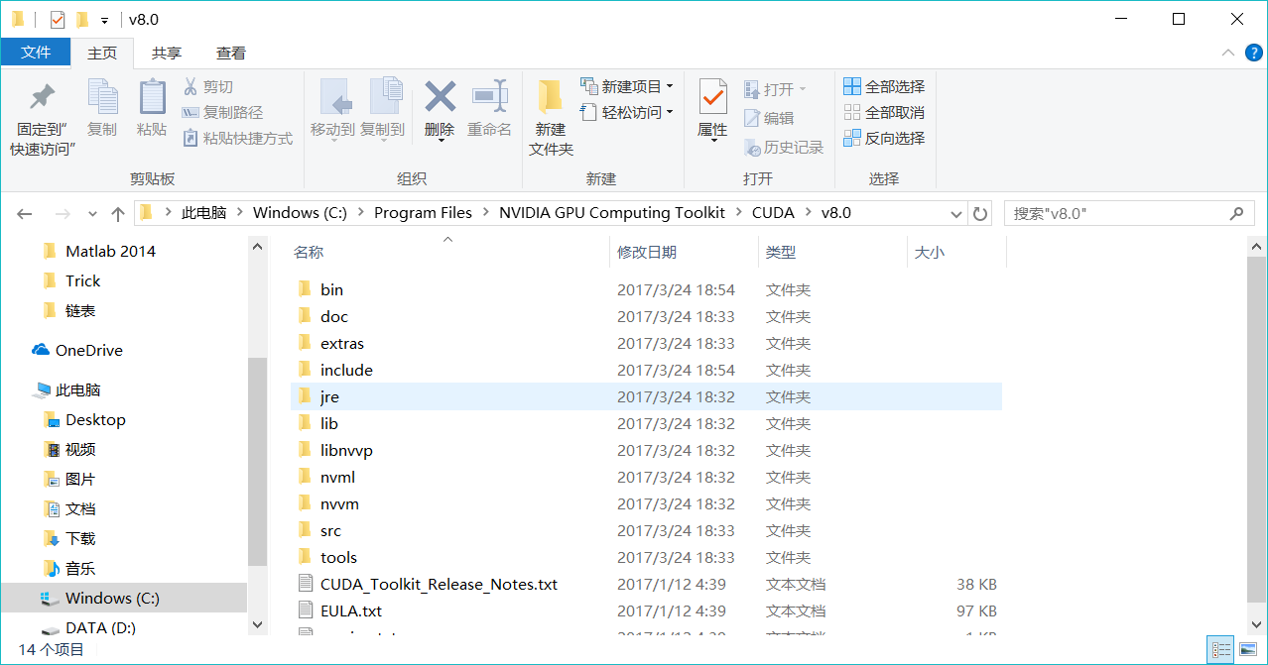Click Invert selection option
Viewport: 1268px width, 665px height.
[x=884, y=139]
